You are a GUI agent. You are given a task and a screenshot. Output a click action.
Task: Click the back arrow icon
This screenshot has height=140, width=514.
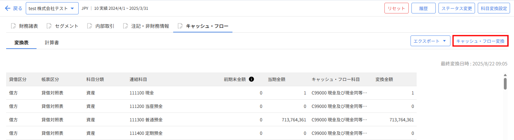[x=8, y=8]
